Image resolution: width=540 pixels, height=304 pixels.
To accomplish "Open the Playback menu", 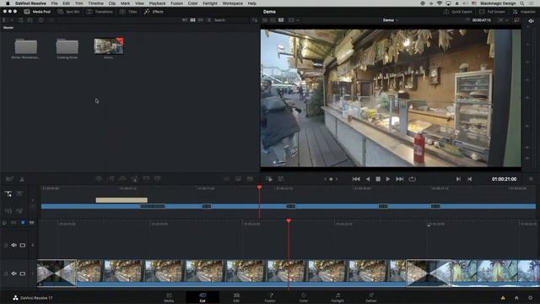I will [x=157, y=3].
